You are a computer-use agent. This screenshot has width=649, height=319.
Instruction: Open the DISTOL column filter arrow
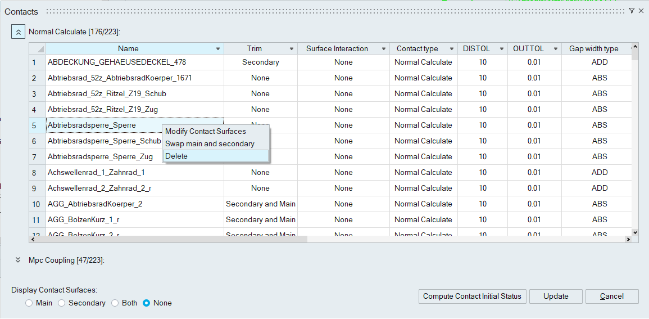[501, 49]
